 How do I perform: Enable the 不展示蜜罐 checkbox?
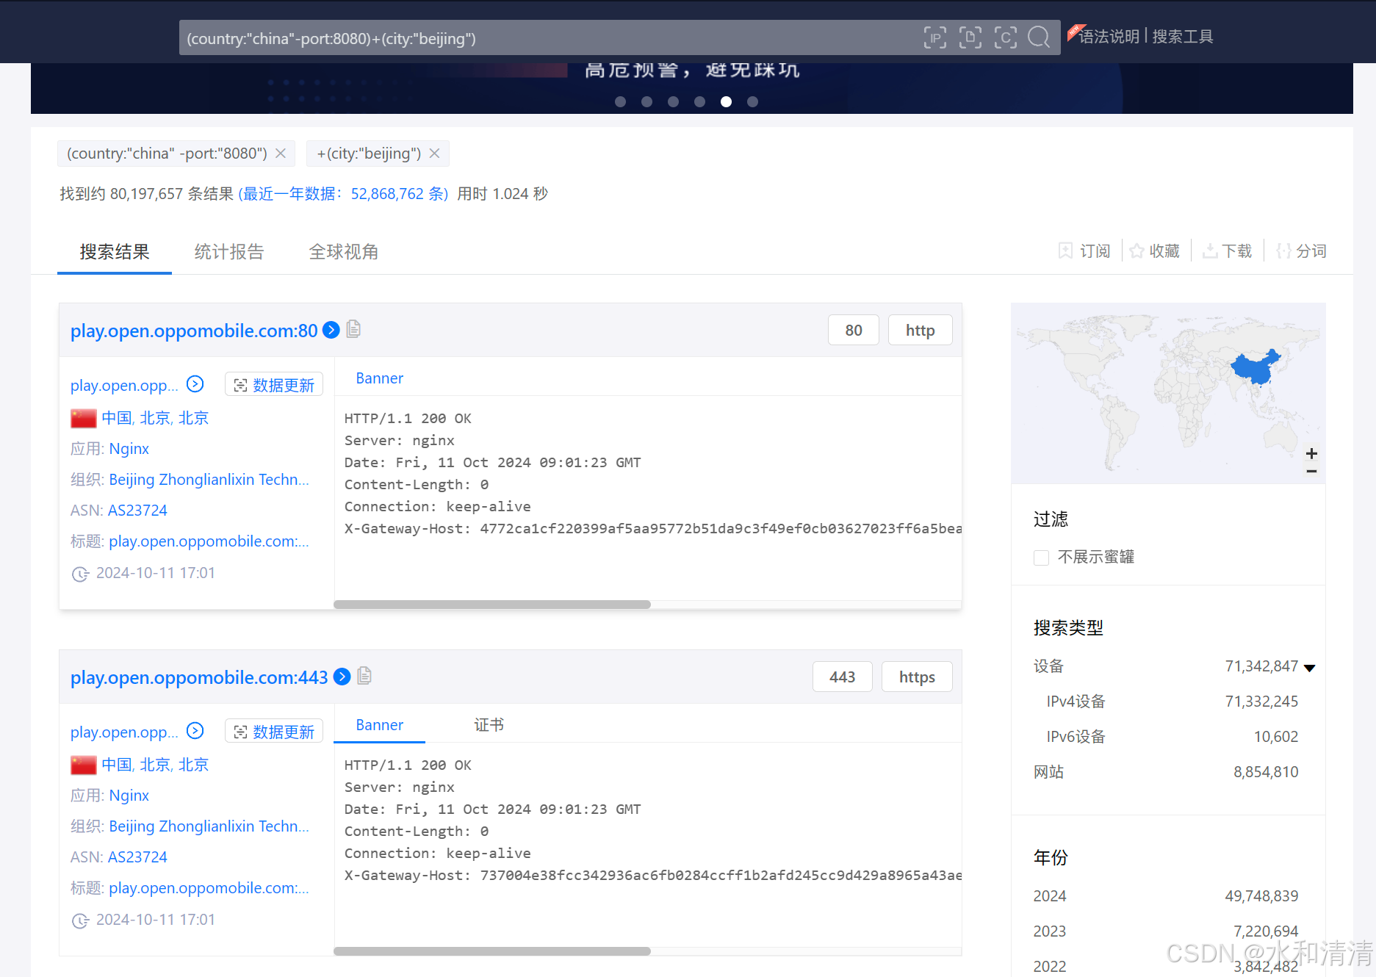coord(1041,558)
